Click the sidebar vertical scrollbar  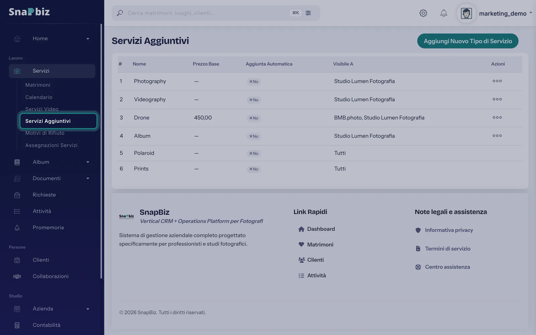pos(101,151)
